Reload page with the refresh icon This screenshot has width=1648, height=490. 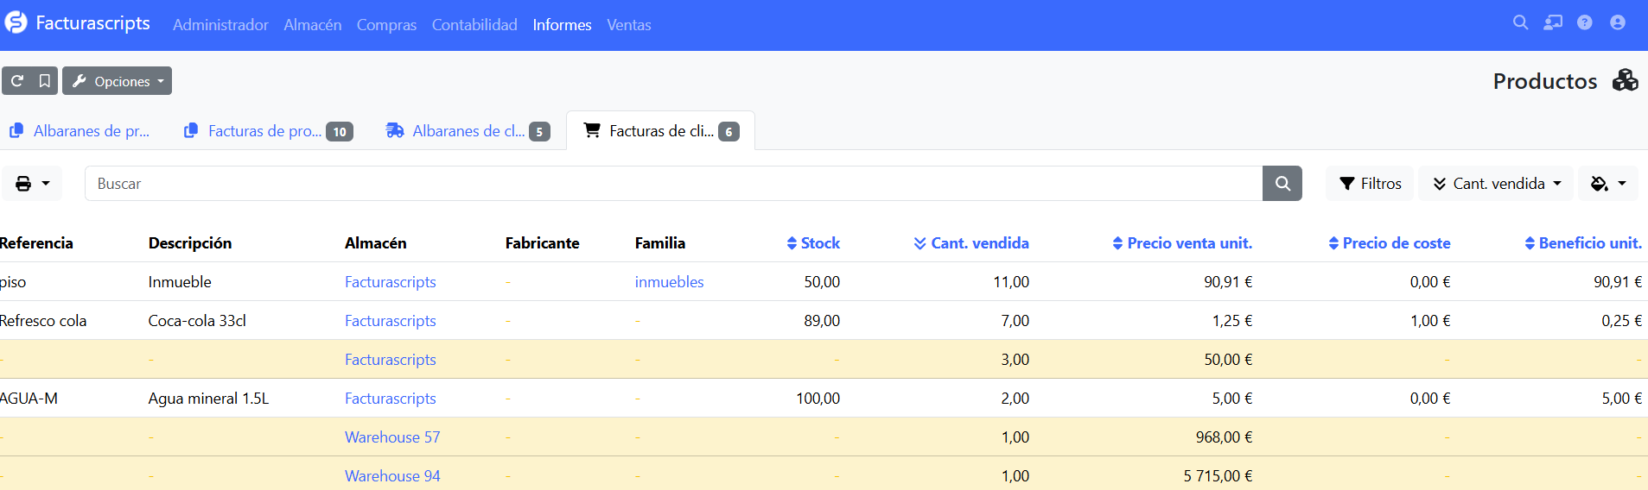(17, 81)
